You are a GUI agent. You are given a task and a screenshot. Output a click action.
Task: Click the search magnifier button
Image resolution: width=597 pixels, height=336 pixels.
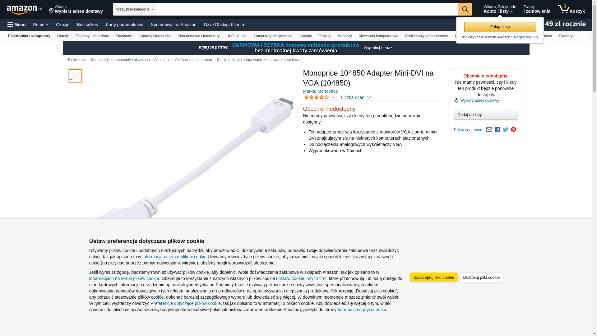point(465,9)
